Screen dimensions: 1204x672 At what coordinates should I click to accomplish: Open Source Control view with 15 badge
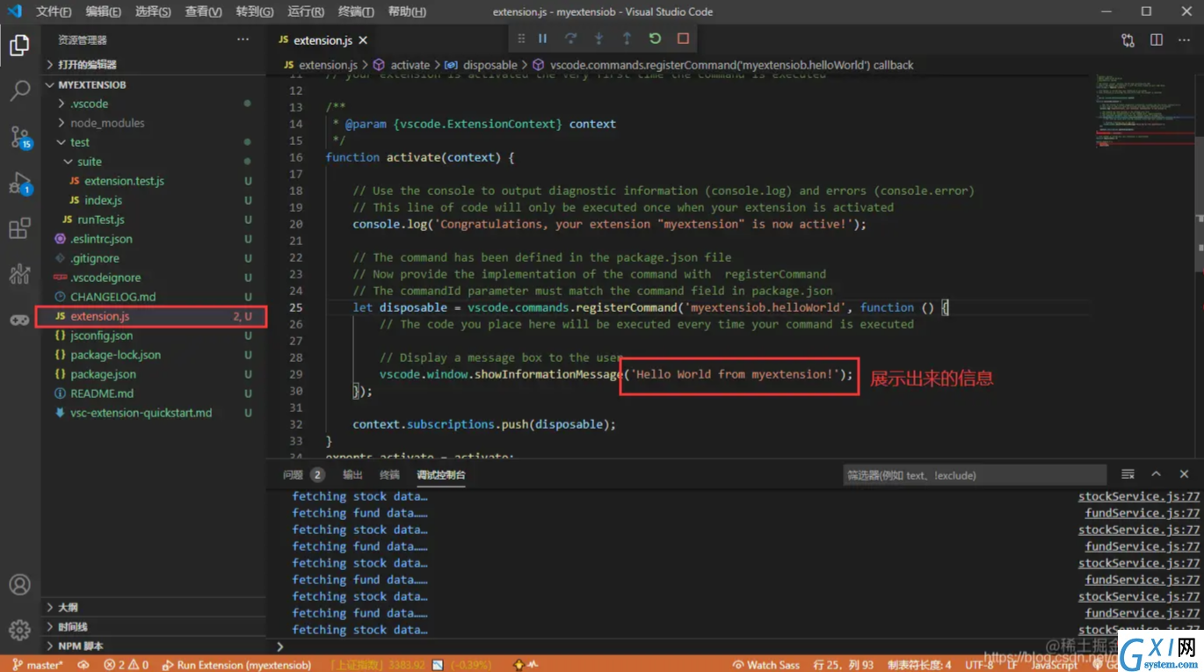pos(19,137)
